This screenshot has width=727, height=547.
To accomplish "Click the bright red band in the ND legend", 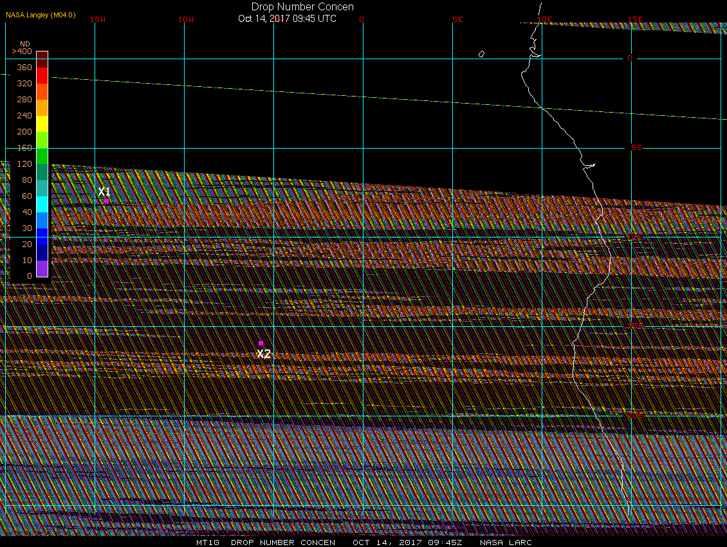I will [42, 75].
